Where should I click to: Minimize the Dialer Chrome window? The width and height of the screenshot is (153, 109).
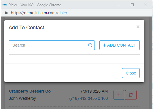[x=119, y=5]
